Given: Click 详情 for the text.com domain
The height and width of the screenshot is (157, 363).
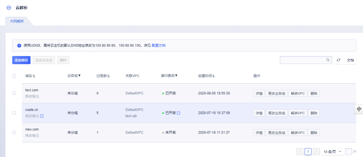Looking at the screenshot, I should pyautogui.click(x=259, y=93).
